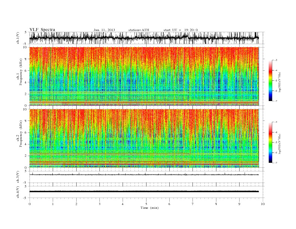The image size is (296, 229).
Task: Click the "VLF Spectra" plot title
Action: point(42,30)
